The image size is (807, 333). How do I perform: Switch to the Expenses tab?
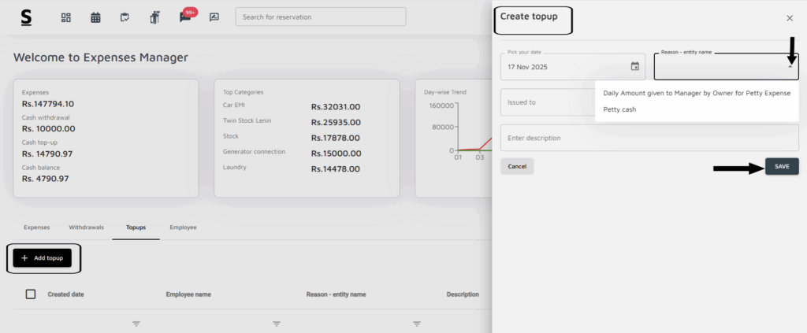click(x=35, y=228)
